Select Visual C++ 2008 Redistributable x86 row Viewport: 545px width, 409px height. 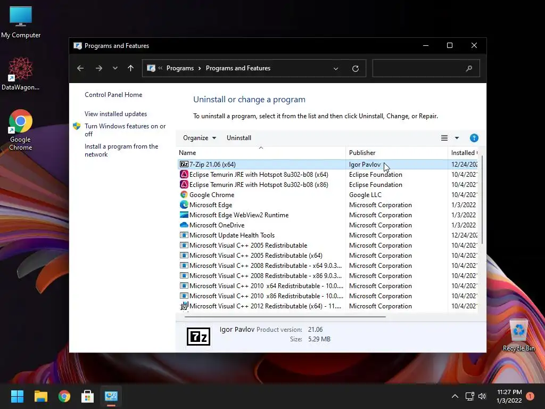(x=328, y=275)
